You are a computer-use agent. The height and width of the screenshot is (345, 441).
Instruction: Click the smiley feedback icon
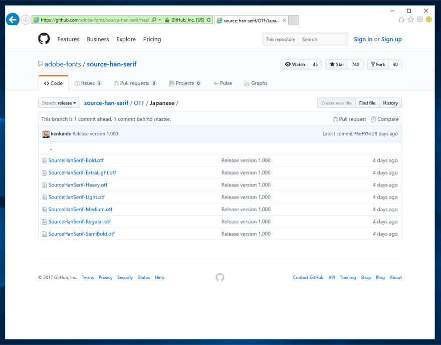pos(428,20)
